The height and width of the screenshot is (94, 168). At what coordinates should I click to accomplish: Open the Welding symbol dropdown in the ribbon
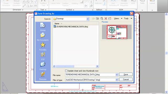point(79,3)
